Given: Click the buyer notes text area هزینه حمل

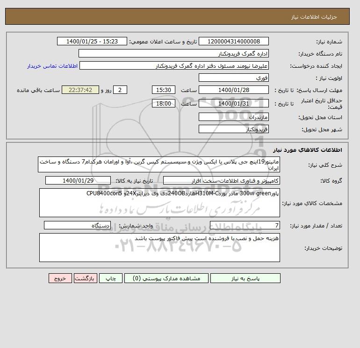Looking at the screenshot, I should (159, 248).
